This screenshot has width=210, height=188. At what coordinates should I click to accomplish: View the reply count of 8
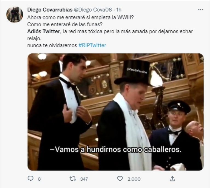tap(39, 179)
